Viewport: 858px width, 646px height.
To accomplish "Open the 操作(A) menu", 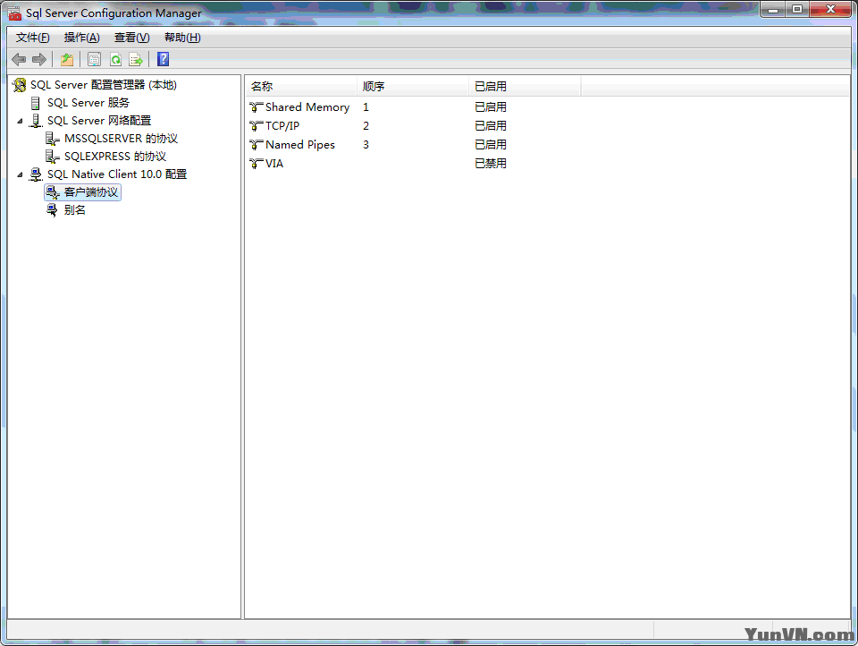I will point(81,38).
